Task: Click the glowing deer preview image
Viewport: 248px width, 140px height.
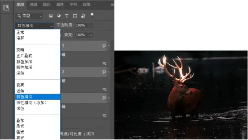Action: [x=181, y=95]
